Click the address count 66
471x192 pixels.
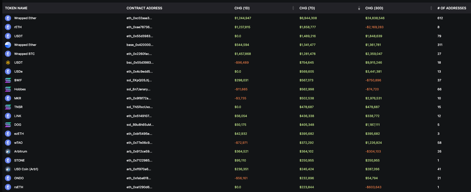[439, 89]
